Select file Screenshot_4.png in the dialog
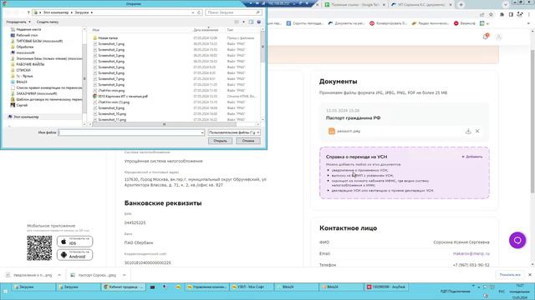The width and height of the screenshot is (535, 300). [111, 62]
